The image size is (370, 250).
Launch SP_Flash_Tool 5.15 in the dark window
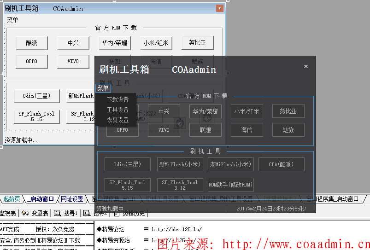128,185
